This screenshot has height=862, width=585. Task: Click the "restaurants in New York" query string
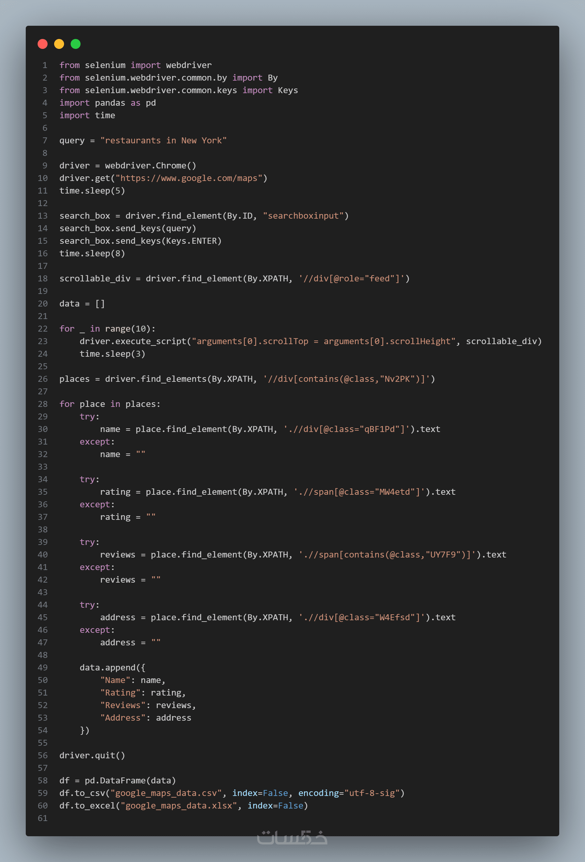(163, 141)
